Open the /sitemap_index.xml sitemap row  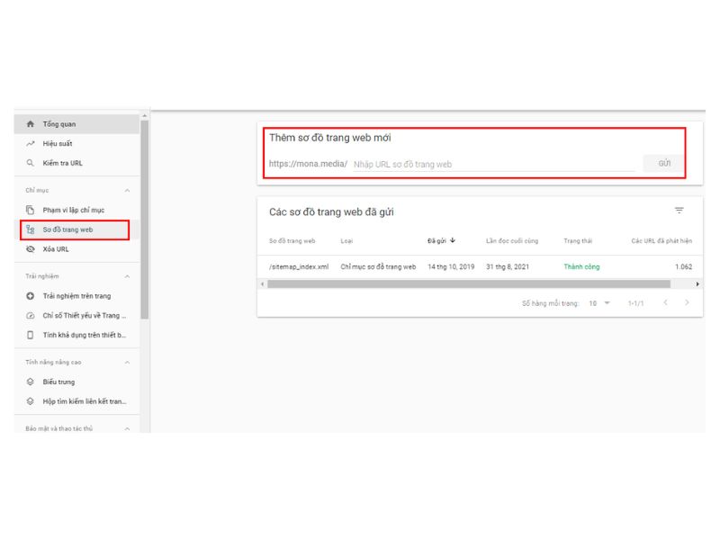[x=299, y=267]
